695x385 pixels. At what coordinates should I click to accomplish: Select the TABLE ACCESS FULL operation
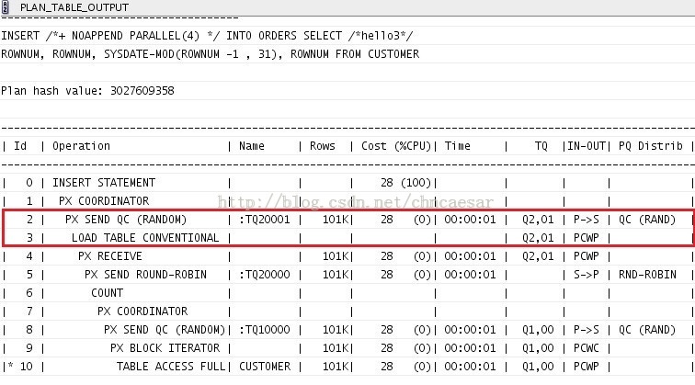coord(171,367)
